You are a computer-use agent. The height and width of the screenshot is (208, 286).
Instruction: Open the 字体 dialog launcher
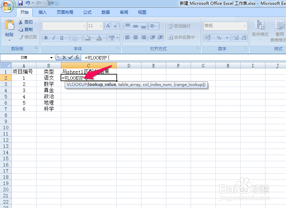point(118,48)
